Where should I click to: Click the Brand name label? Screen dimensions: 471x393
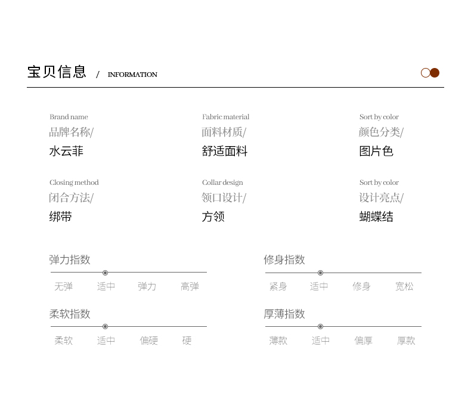pos(69,117)
